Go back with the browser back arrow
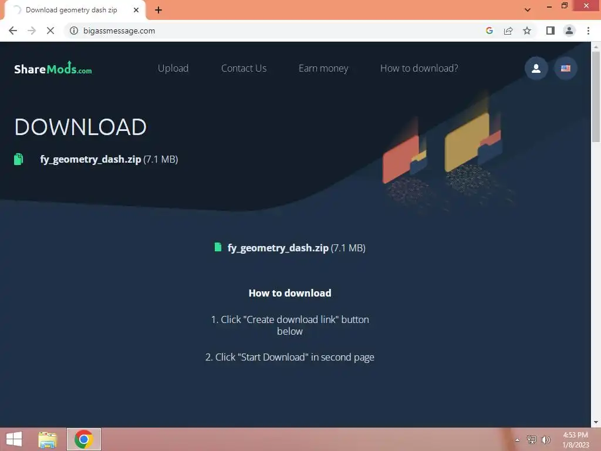601x451 pixels. pos(13,31)
